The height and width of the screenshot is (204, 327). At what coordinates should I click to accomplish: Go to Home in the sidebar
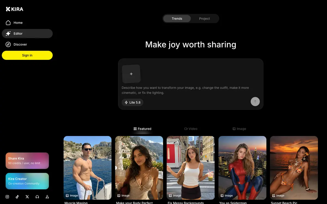tap(27, 23)
